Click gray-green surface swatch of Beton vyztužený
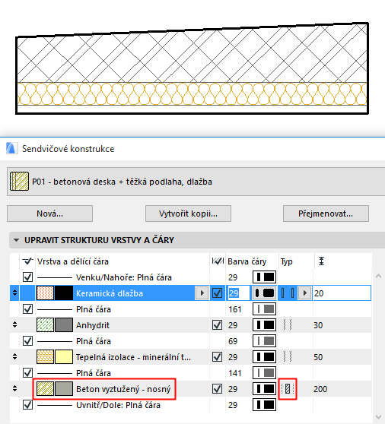 64,389
